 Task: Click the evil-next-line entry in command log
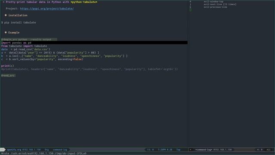(220, 4)
